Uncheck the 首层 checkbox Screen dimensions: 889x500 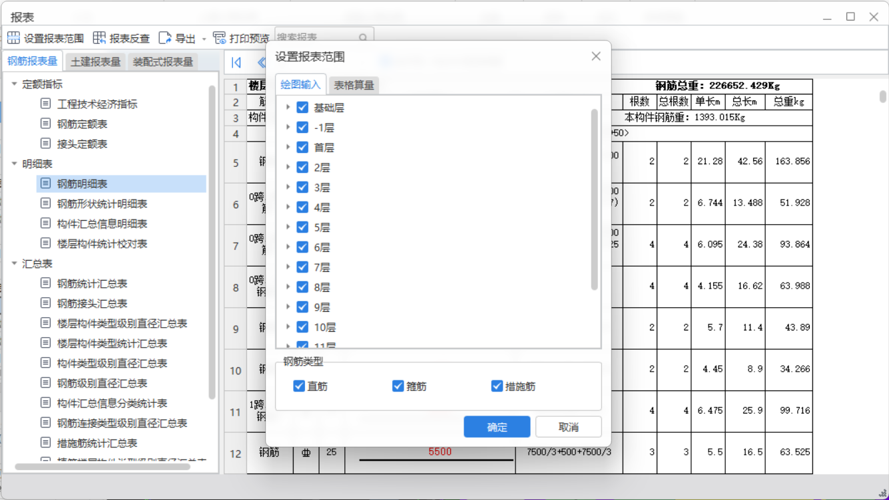click(302, 147)
